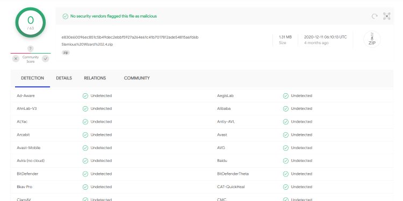Click the AegisLab vendor name
The height and width of the screenshot is (201, 403).
(x=225, y=95)
